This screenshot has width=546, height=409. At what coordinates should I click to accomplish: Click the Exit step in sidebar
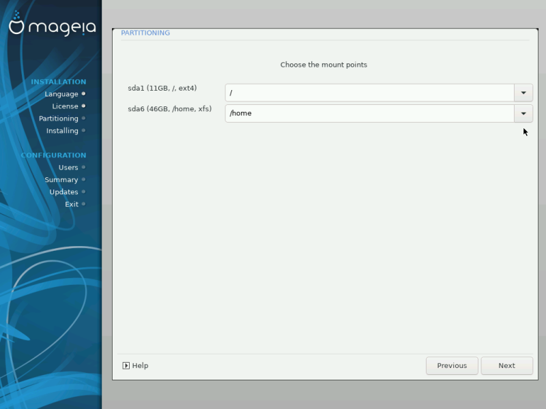(x=72, y=204)
